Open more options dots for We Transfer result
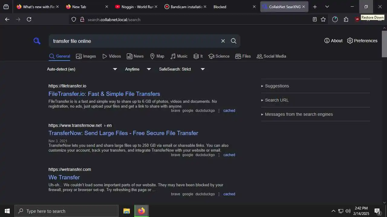Screen dimensions: 387x217 coord(219,194)
